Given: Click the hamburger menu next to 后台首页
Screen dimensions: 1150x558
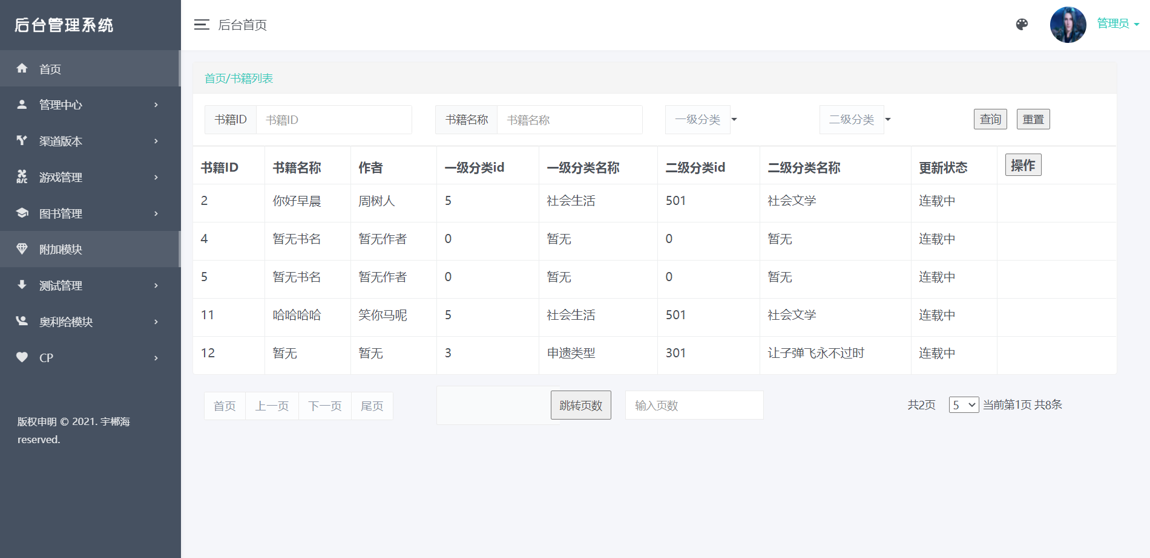Looking at the screenshot, I should point(202,24).
